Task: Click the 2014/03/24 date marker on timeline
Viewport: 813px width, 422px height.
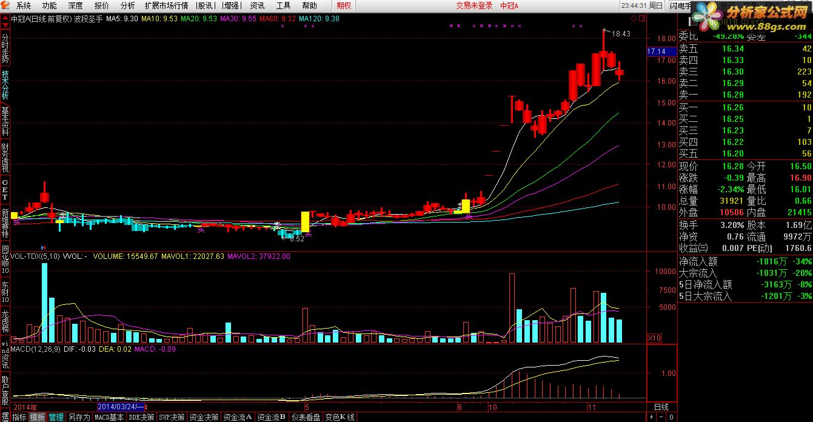Action: tap(120, 406)
